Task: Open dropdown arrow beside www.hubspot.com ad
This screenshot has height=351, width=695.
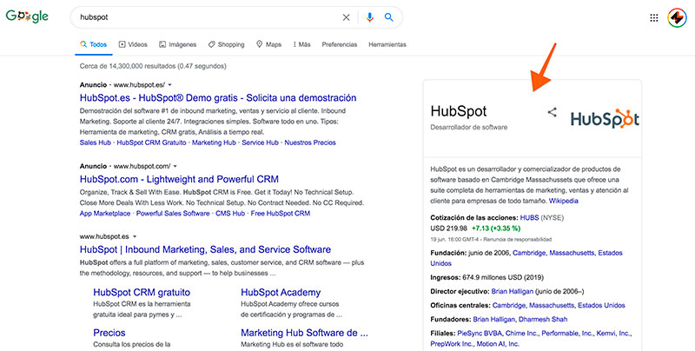Action: pyautogui.click(x=175, y=165)
